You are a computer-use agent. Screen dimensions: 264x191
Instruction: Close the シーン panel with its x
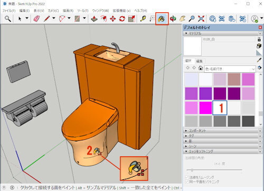[260, 146]
